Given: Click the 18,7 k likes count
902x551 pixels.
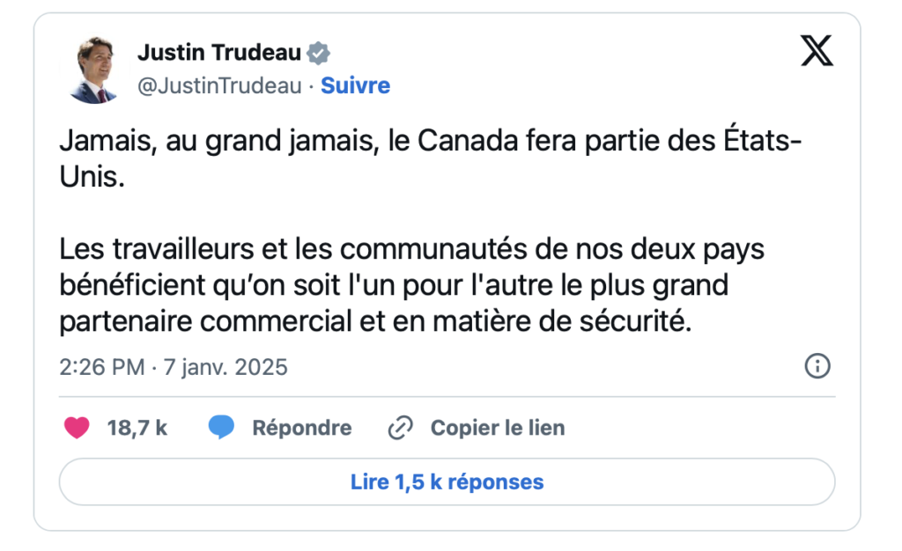Looking at the screenshot, I should coord(137,429).
